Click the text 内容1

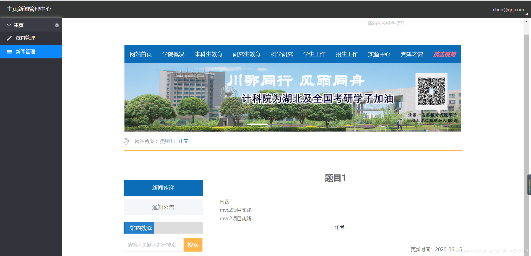pyautogui.click(x=226, y=202)
